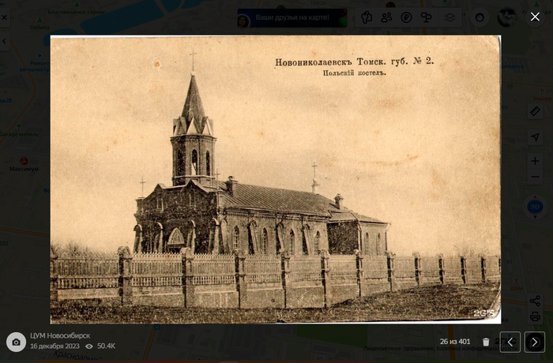Go to the next photo
Image resolution: width=553 pixels, height=363 pixels.
coord(535,342)
